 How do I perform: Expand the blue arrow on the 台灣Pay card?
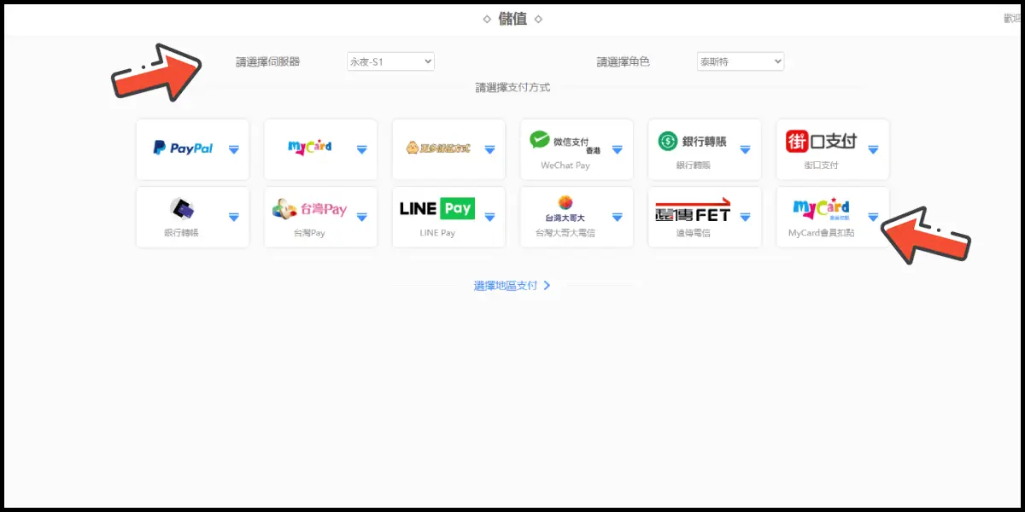click(x=361, y=217)
